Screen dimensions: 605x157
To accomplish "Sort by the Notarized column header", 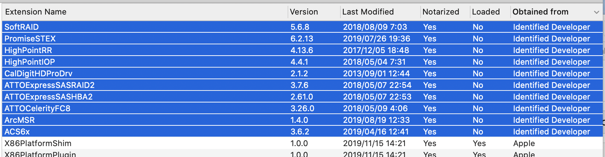I will coord(445,12).
